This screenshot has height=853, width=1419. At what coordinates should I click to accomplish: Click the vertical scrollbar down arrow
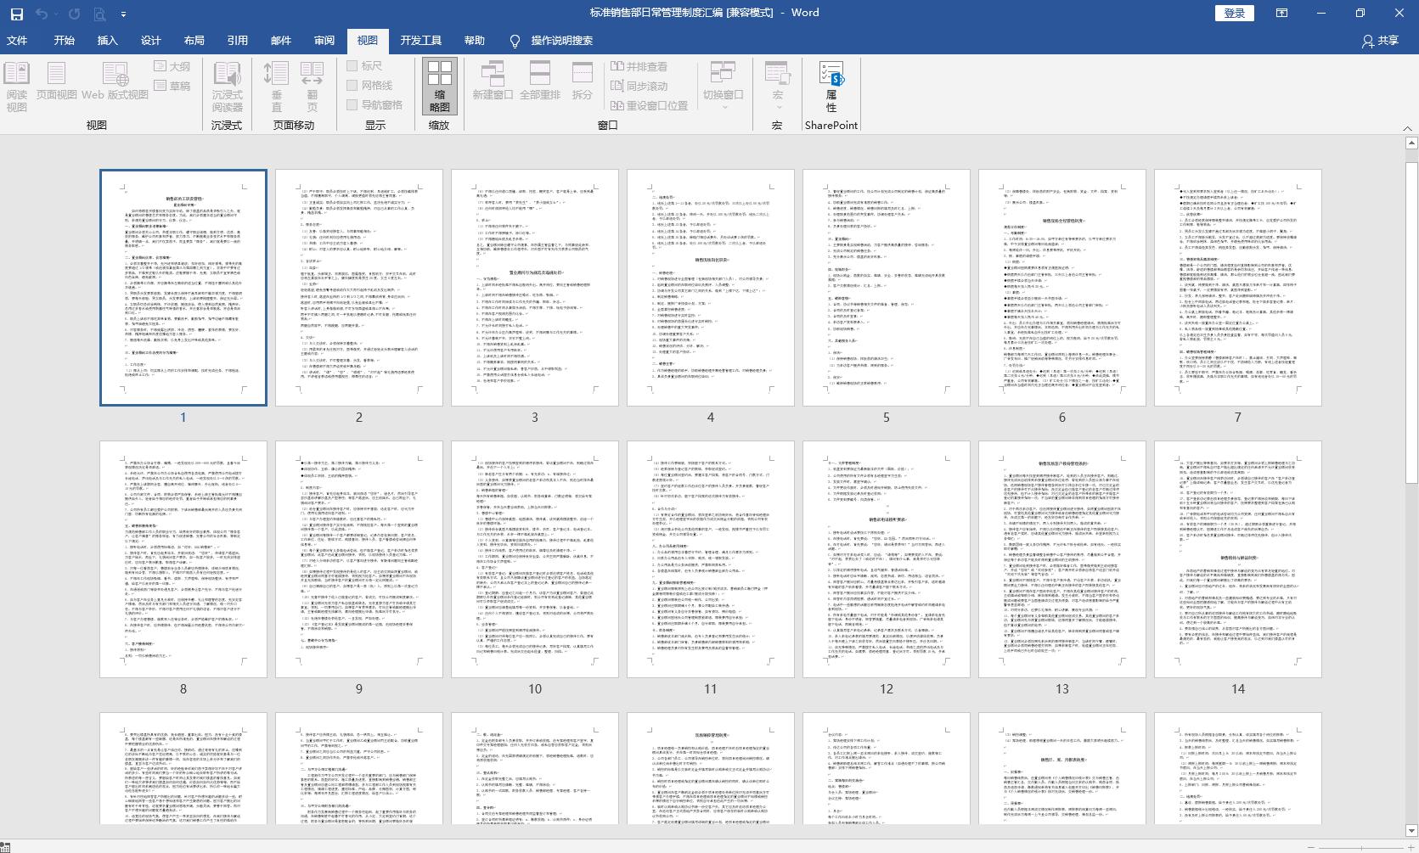tap(1411, 830)
